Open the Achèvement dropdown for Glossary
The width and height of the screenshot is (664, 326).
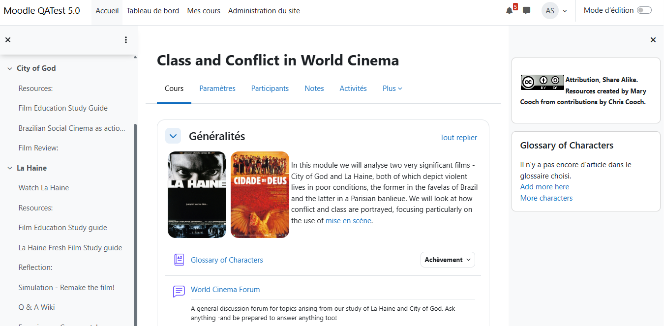[448, 260]
